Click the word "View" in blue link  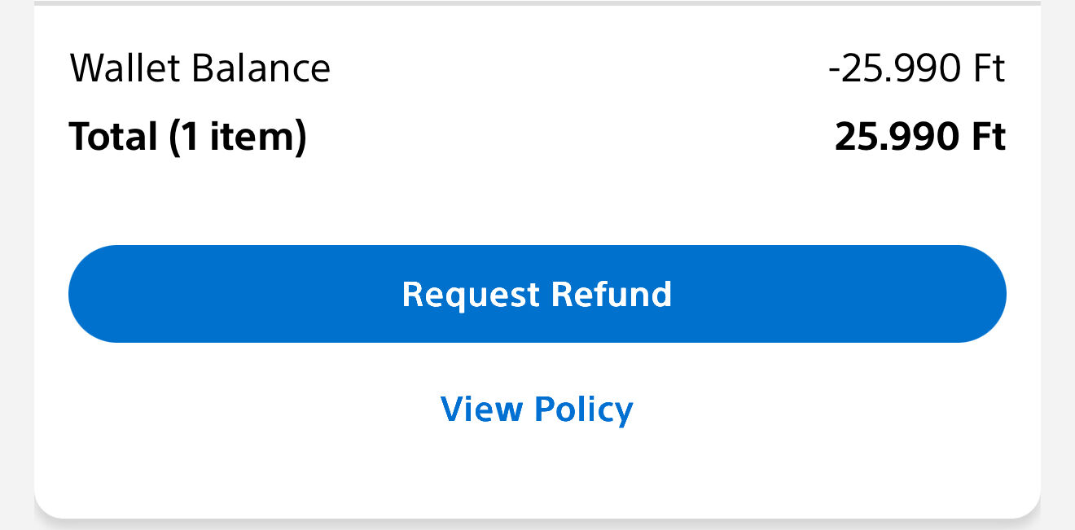point(480,409)
